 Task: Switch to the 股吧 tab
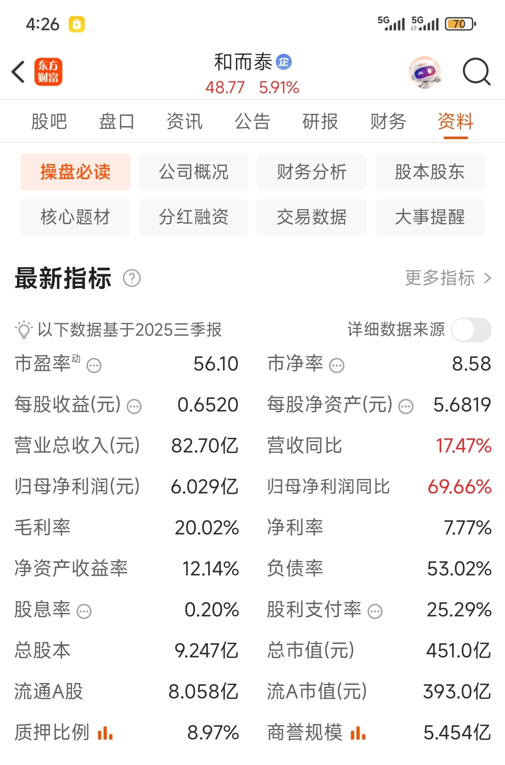(x=49, y=122)
